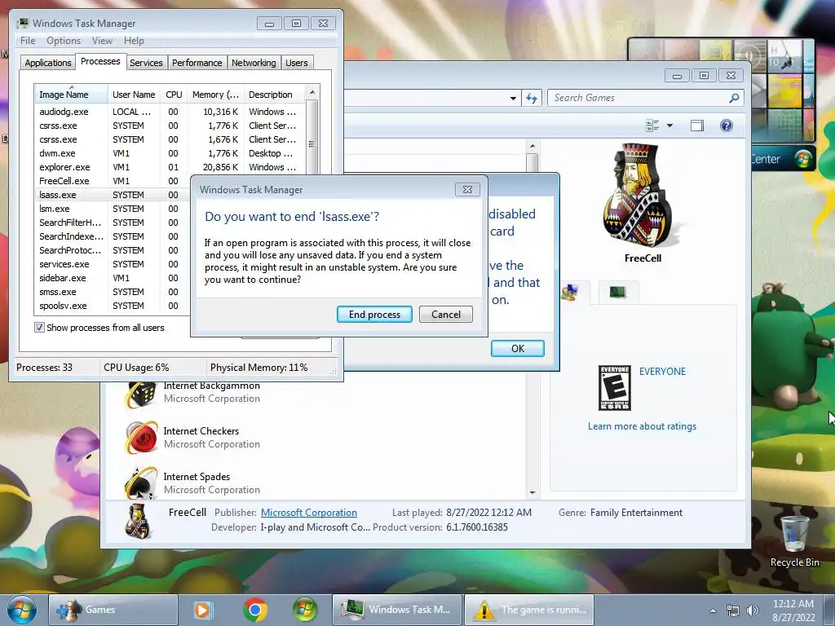Expand the Games address bar dropdown
The image size is (835, 626).
513,99
